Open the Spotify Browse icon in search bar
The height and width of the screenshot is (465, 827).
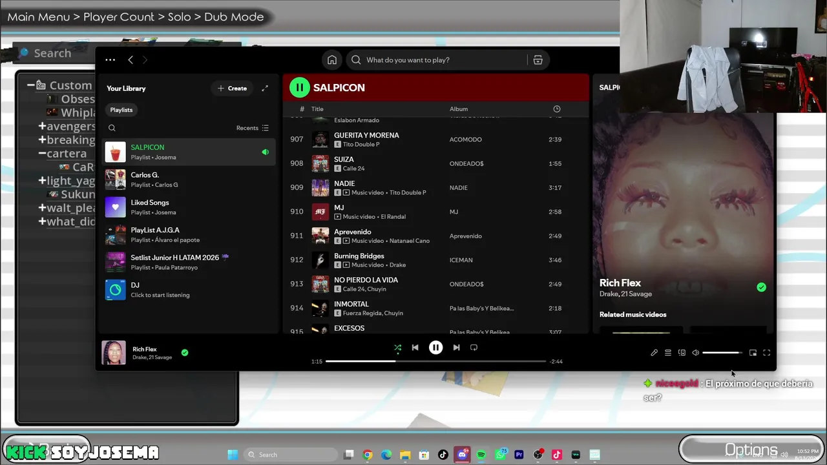point(538,60)
